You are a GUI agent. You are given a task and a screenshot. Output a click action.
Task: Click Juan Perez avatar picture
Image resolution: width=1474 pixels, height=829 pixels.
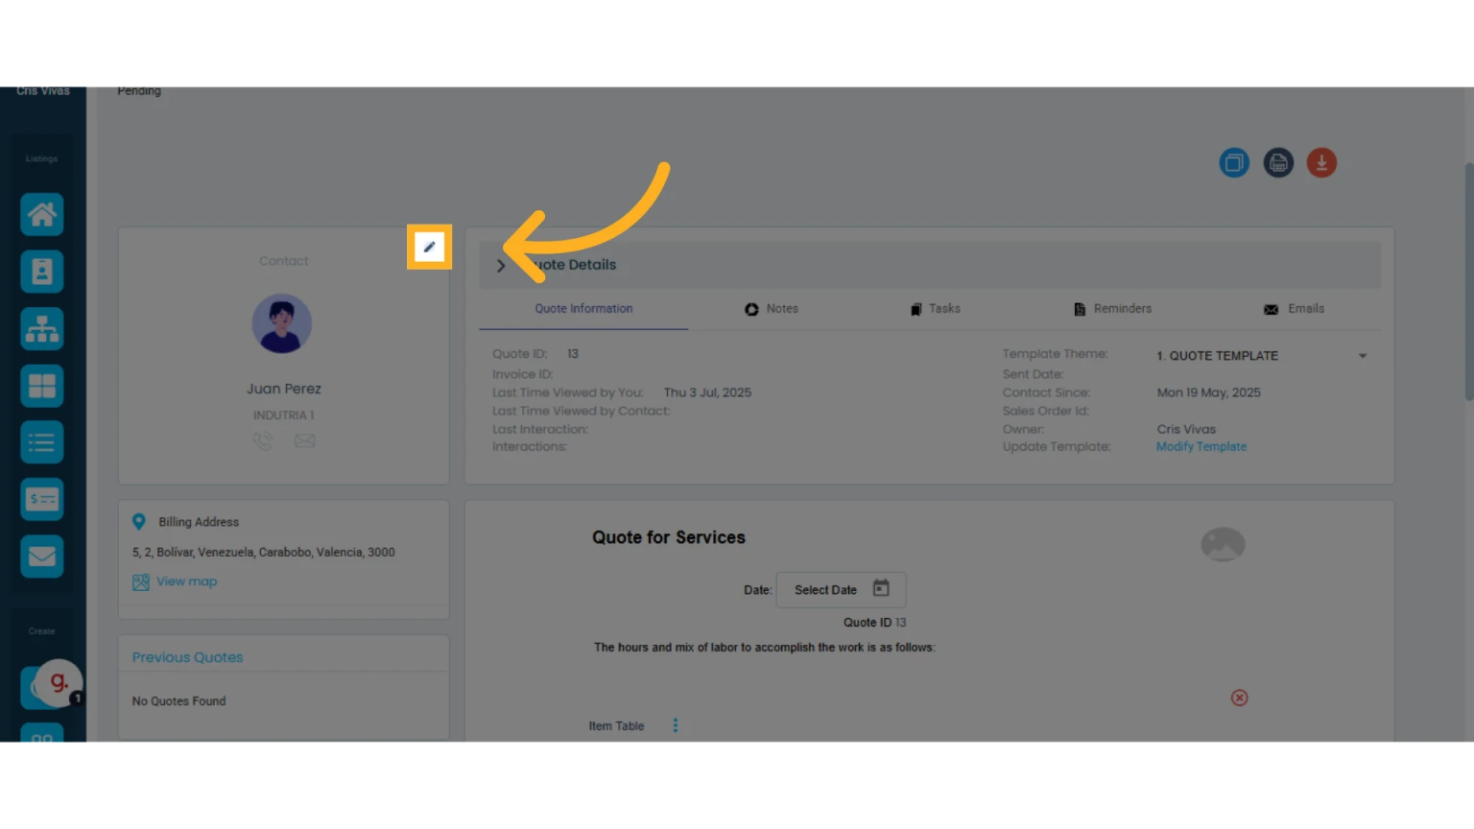tap(282, 324)
